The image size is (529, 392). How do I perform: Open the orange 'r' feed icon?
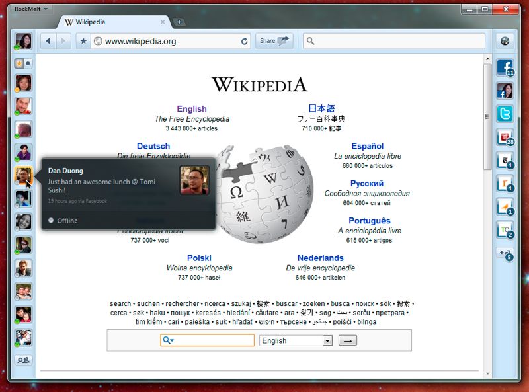pos(505,184)
